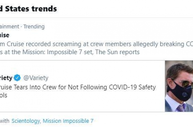Screen dimensions: 193x127
Task: Click the Entertainment category label
Action: coord(9,26)
